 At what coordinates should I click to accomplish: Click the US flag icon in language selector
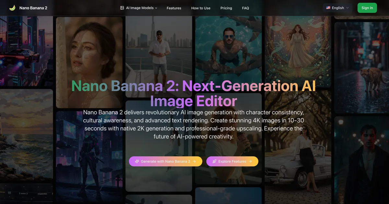click(329, 7)
